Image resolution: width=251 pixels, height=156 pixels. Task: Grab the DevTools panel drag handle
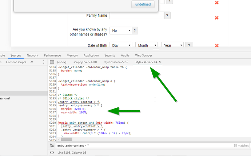point(156,49)
